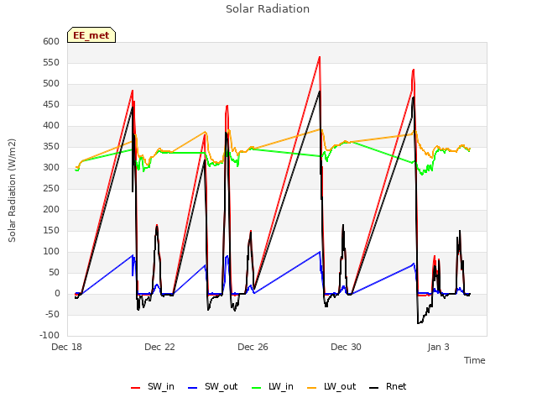This screenshot has width=537, height=403.
Task: Click the highest red SW_in peak near 565
Action: [x=320, y=57]
